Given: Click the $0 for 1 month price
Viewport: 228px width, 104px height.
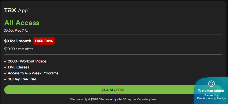Looking at the screenshot, I should tap(18, 41).
